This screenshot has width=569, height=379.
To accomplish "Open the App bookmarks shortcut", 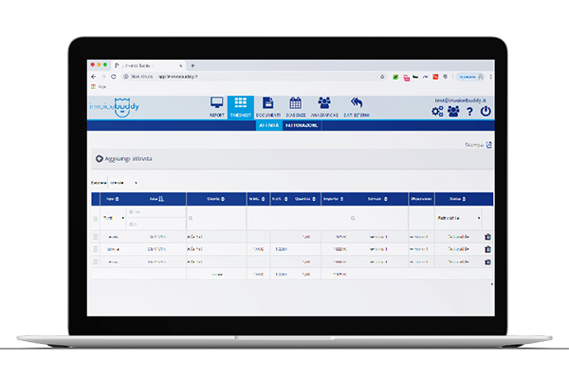I will pyautogui.click(x=99, y=86).
